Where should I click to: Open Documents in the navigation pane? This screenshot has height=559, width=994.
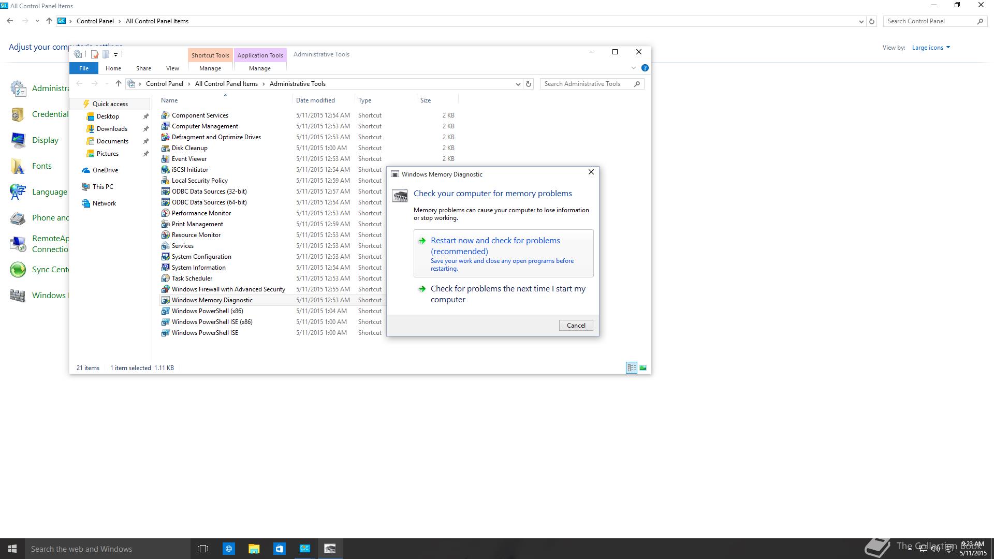click(x=112, y=141)
